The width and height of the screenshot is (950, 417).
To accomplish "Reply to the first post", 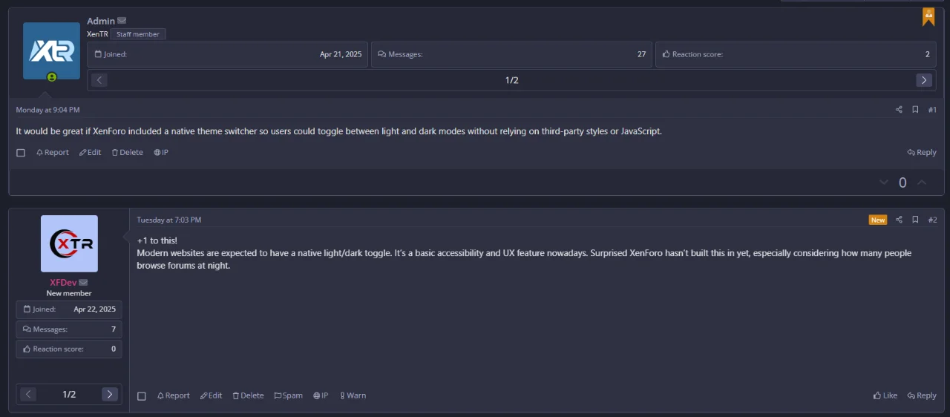I will tap(921, 152).
